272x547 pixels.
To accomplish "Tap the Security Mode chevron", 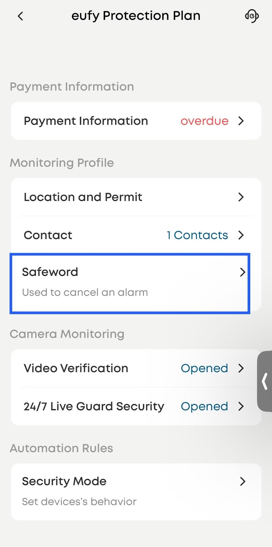I will tap(242, 481).
